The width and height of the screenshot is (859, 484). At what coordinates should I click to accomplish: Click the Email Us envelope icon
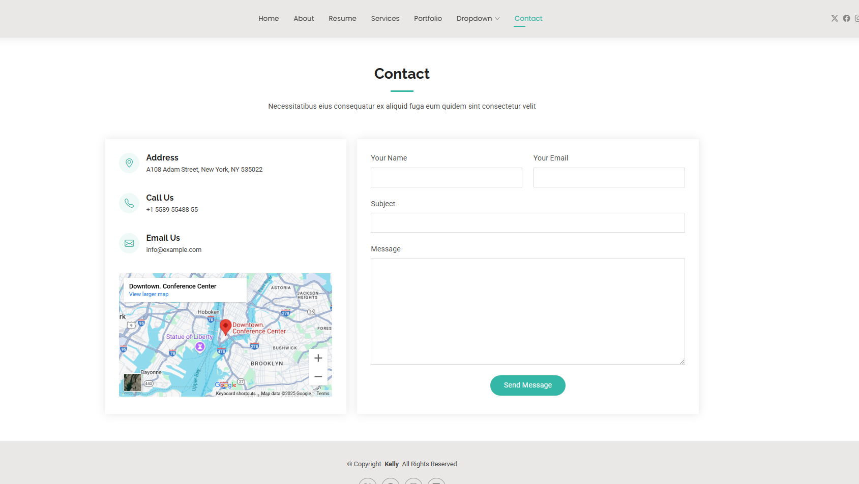click(x=129, y=243)
